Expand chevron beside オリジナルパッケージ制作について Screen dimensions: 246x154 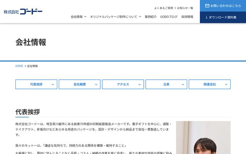tap(140, 17)
